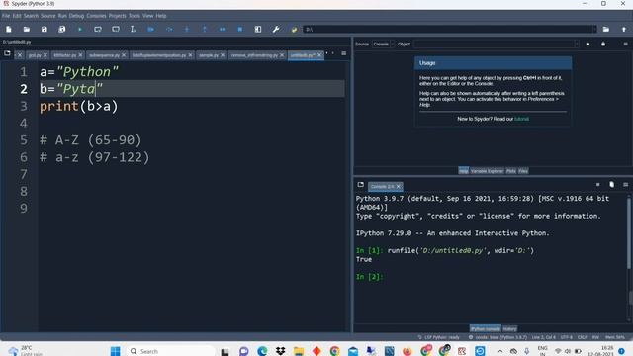Image resolution: width=633 pixels, height=356 pixels.
Task: Open the Consoles menu
Action: (96, 16)
